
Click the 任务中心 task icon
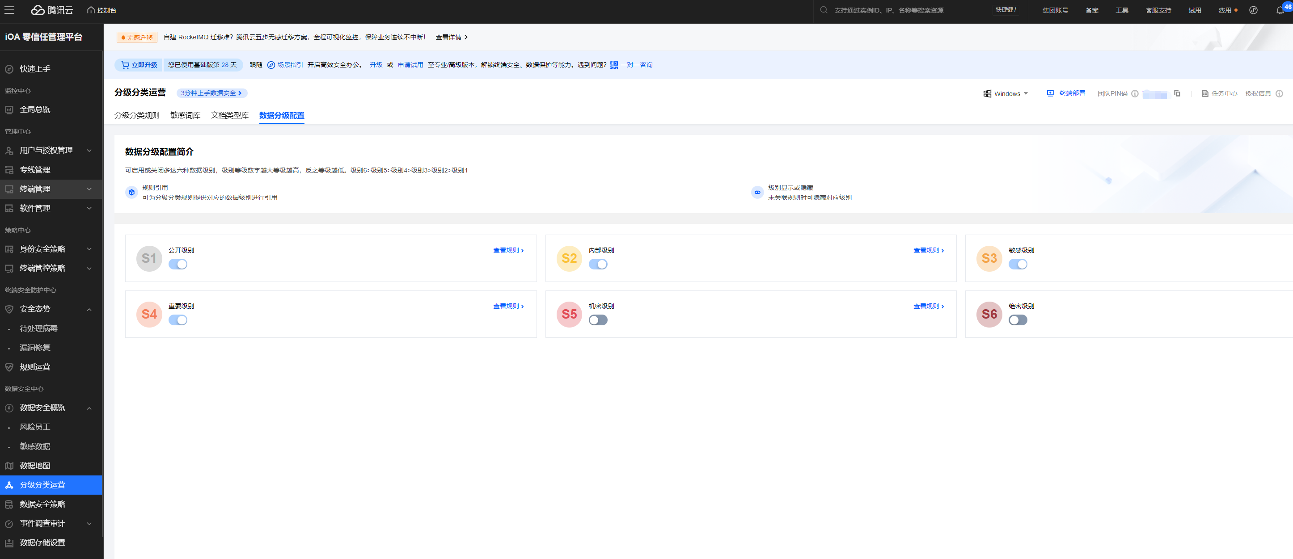point(1204,94)
